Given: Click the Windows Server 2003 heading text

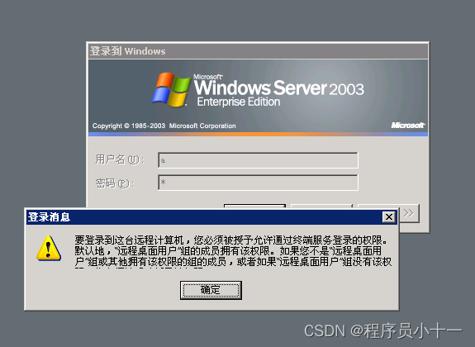Looking at the screenshot, I should click(x=278, y=88).
